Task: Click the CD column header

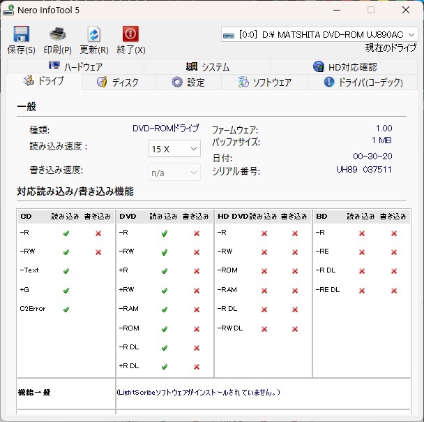Action: [26, 217]
